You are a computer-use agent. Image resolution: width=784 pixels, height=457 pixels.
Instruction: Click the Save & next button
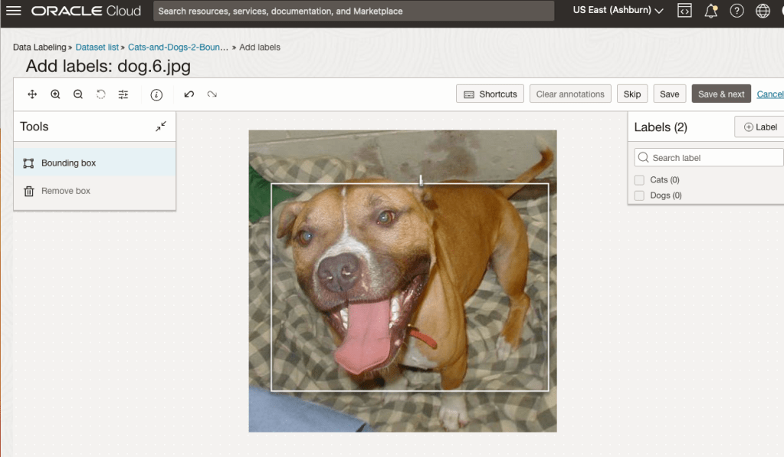click(x=720, y=94)
